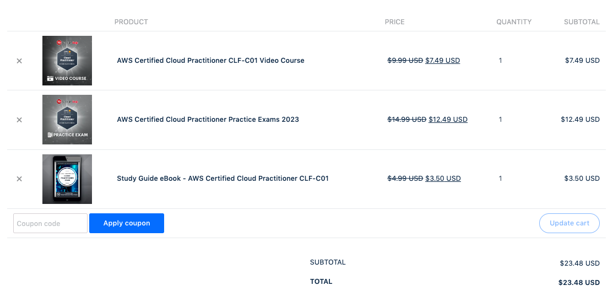
Task: Go to the Study Guide eBook product page
Action: 223,179
